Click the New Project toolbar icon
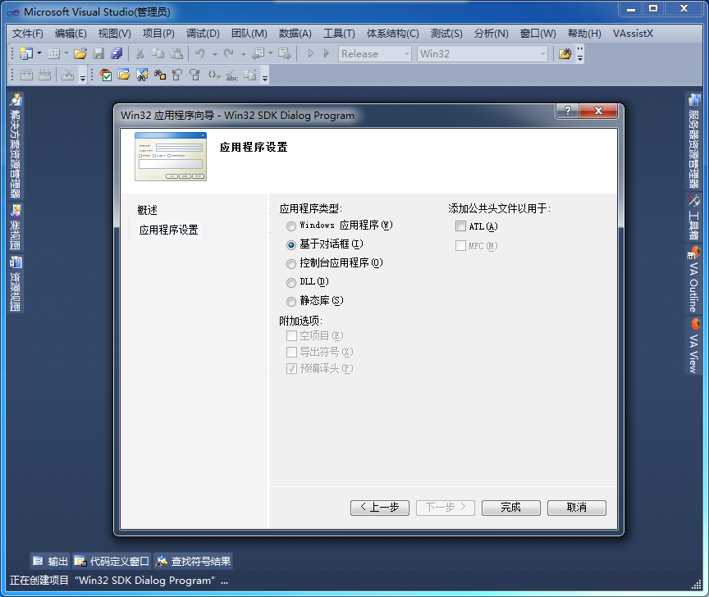709x597 pixels. coord(26,54)
